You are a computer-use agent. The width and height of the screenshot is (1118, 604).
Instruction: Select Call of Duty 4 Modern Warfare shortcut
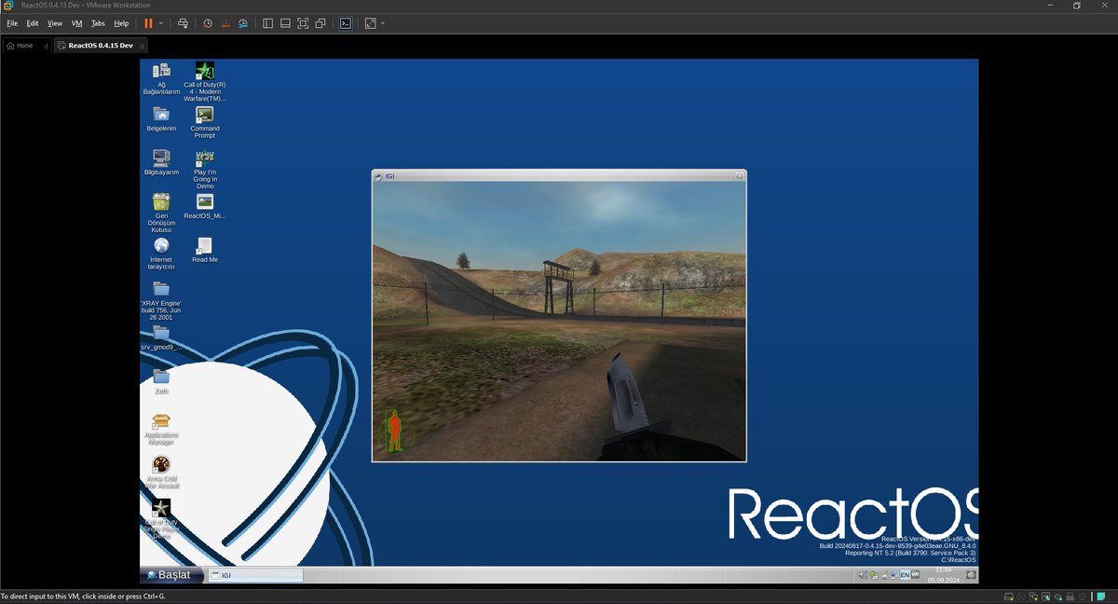pyautogui.click(x=205, y=82)
